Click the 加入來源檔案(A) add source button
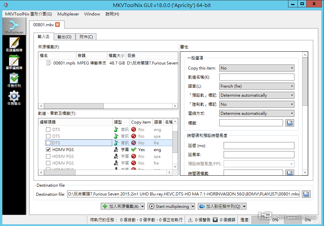 point(121,207)
